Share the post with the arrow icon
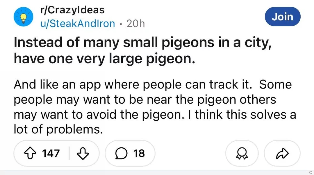 (x=282, y=154)
